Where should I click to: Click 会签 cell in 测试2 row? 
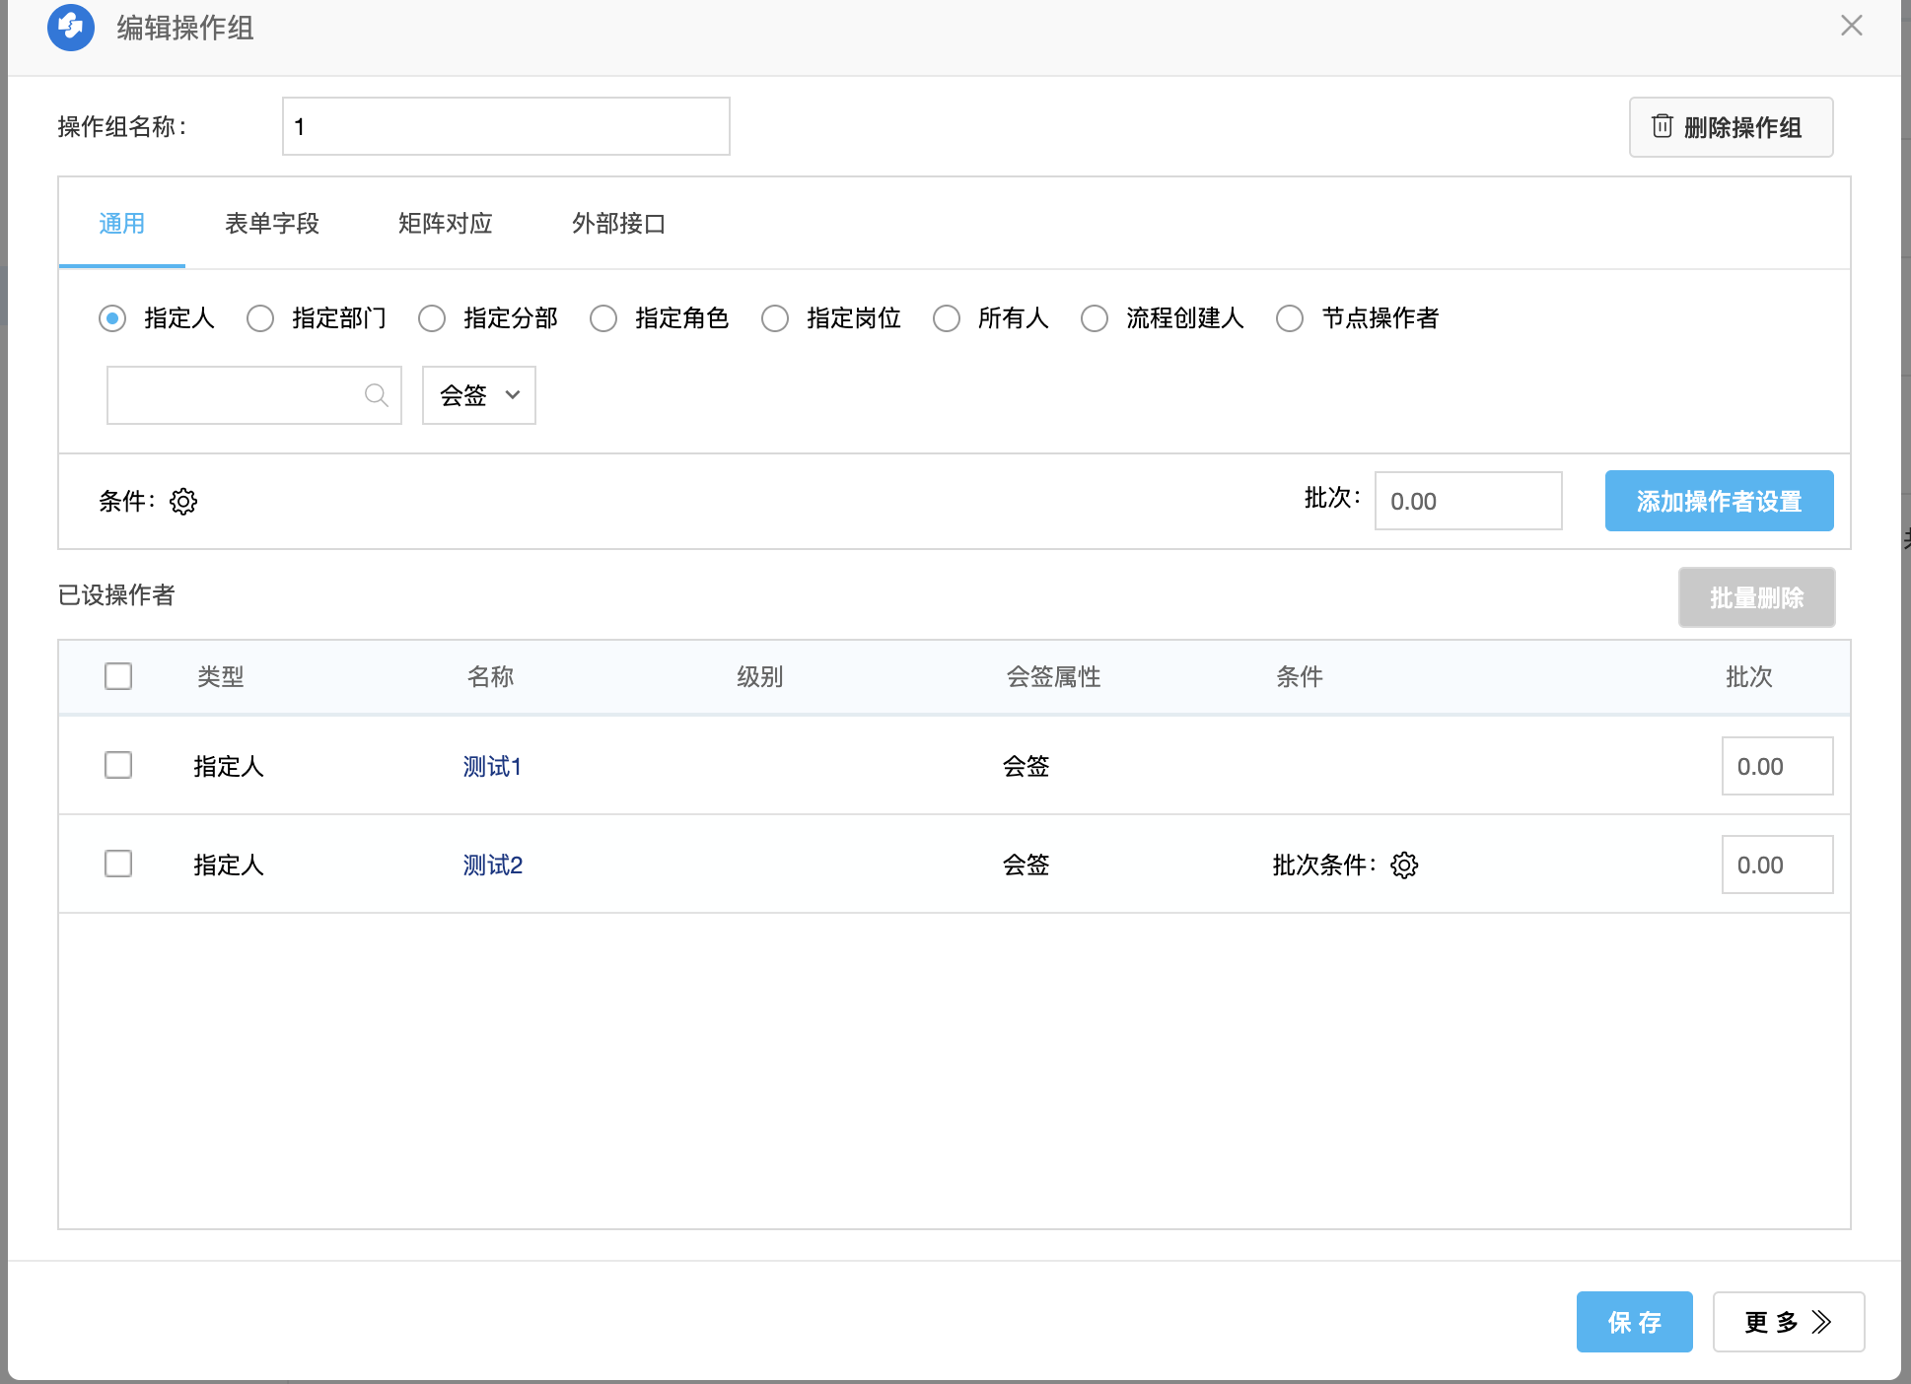tap(1026, 865)
